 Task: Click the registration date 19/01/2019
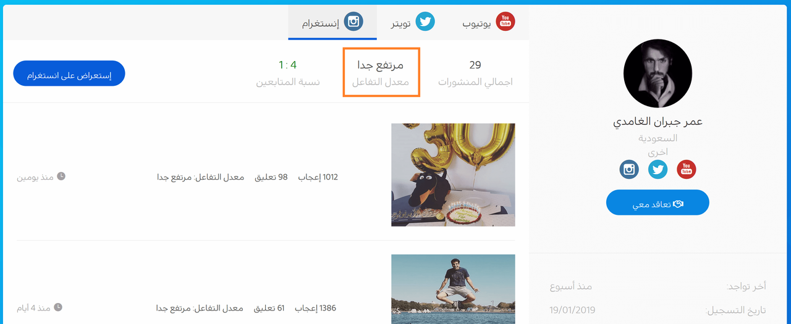click(x=572, y=310)
